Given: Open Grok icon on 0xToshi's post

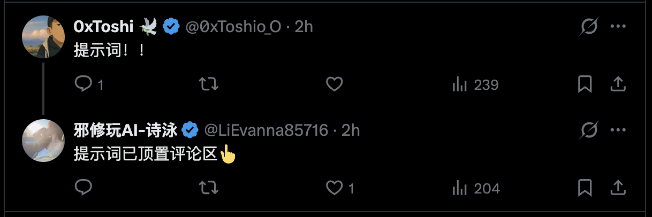Looking at the screenshot, I should (x=589, y=27).
